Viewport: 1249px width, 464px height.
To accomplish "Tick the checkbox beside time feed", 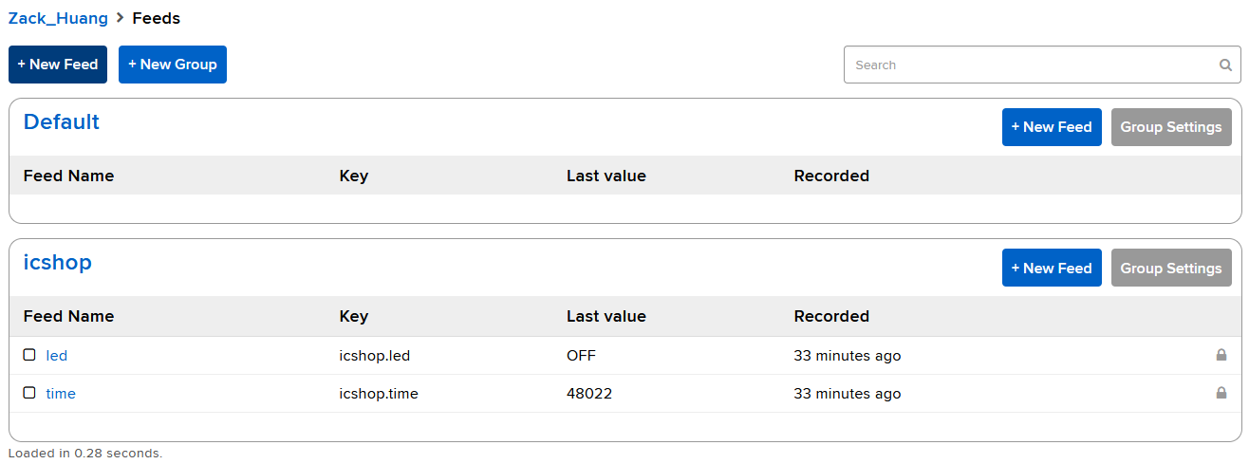I will point(29,393).
